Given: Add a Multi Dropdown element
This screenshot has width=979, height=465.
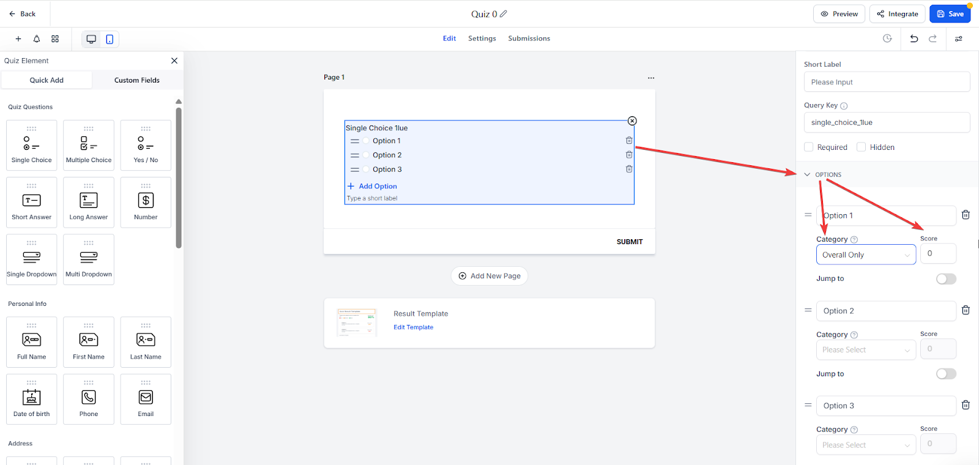Looking at the screenshot, I should (89, 259).
